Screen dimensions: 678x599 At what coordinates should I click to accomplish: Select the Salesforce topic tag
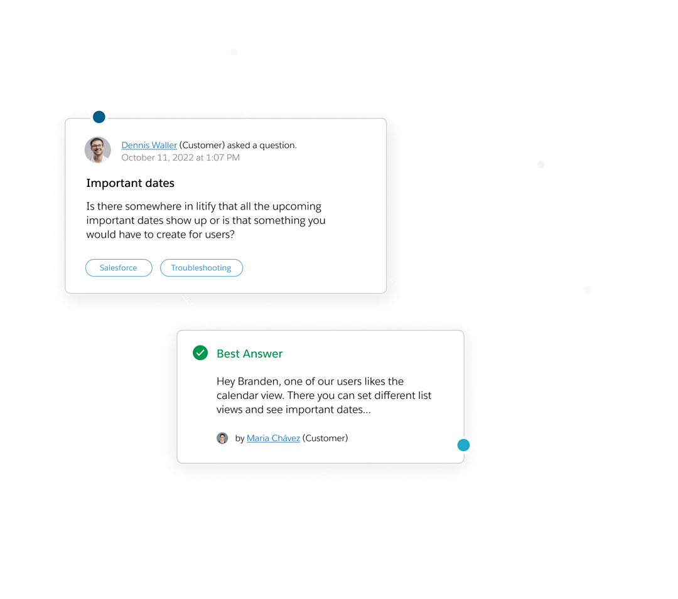pos(119,268)
